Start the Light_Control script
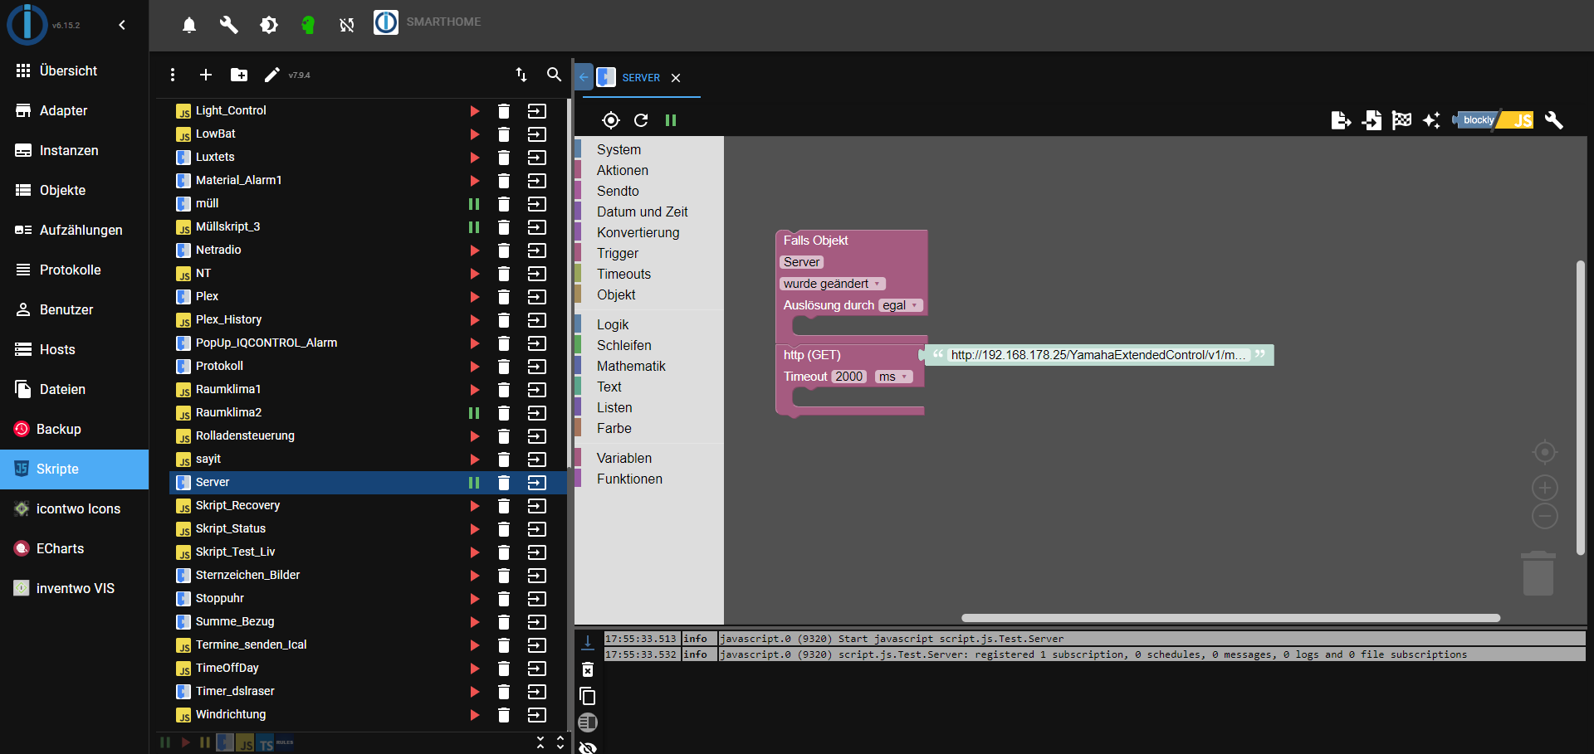 point(474,111)
